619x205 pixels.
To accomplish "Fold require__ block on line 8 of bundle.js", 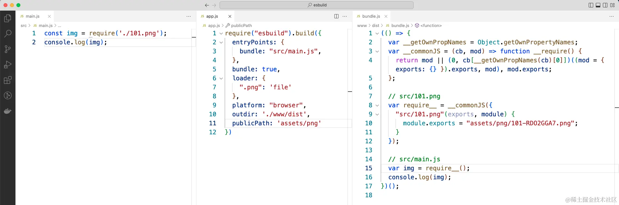I will click(377, 105).
